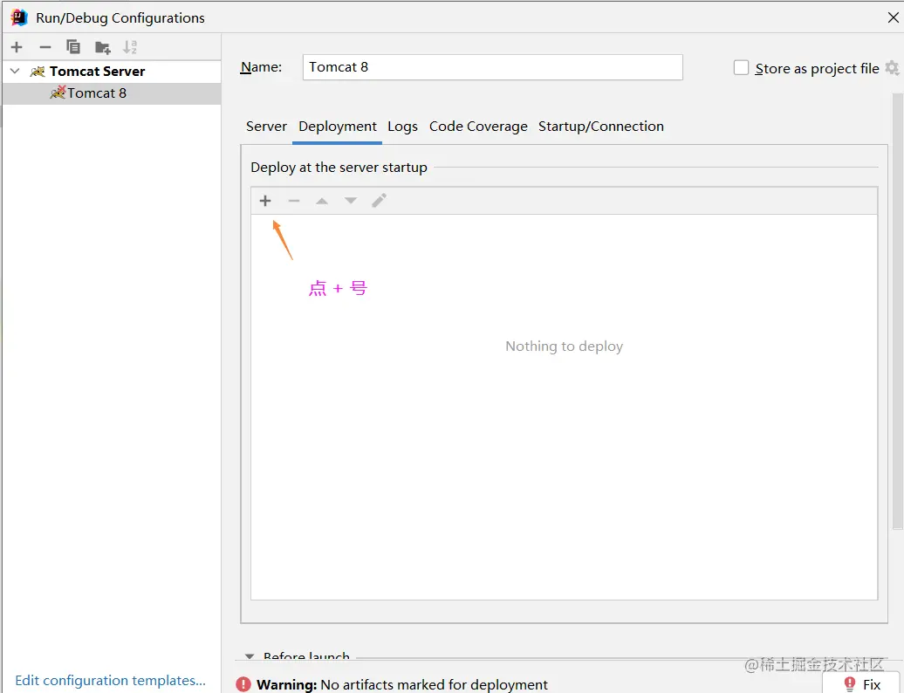The height and width of the screenshot is (693, 904).
Task: Select the Tomcat 8 configuration
Action: click(x=112, y=93)
